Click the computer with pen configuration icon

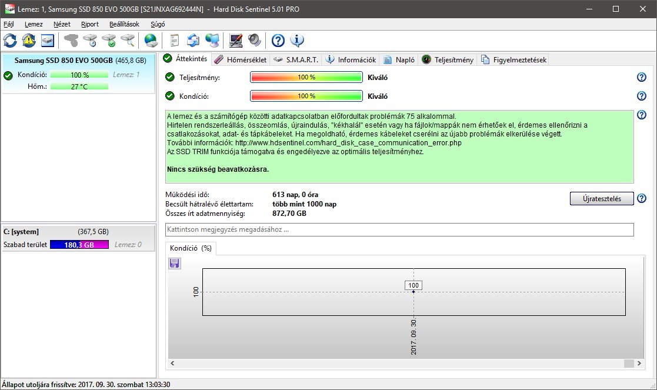(235, 41)
